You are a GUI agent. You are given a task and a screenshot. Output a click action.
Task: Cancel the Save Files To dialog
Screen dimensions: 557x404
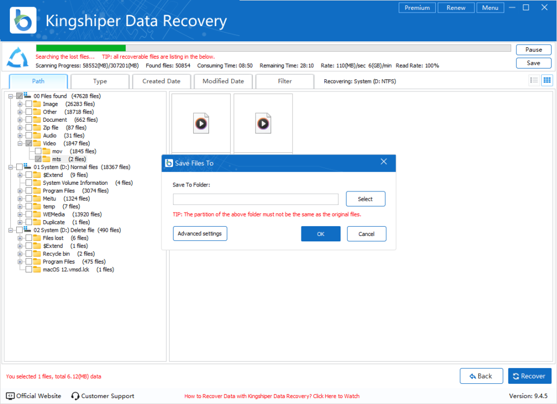367,234
